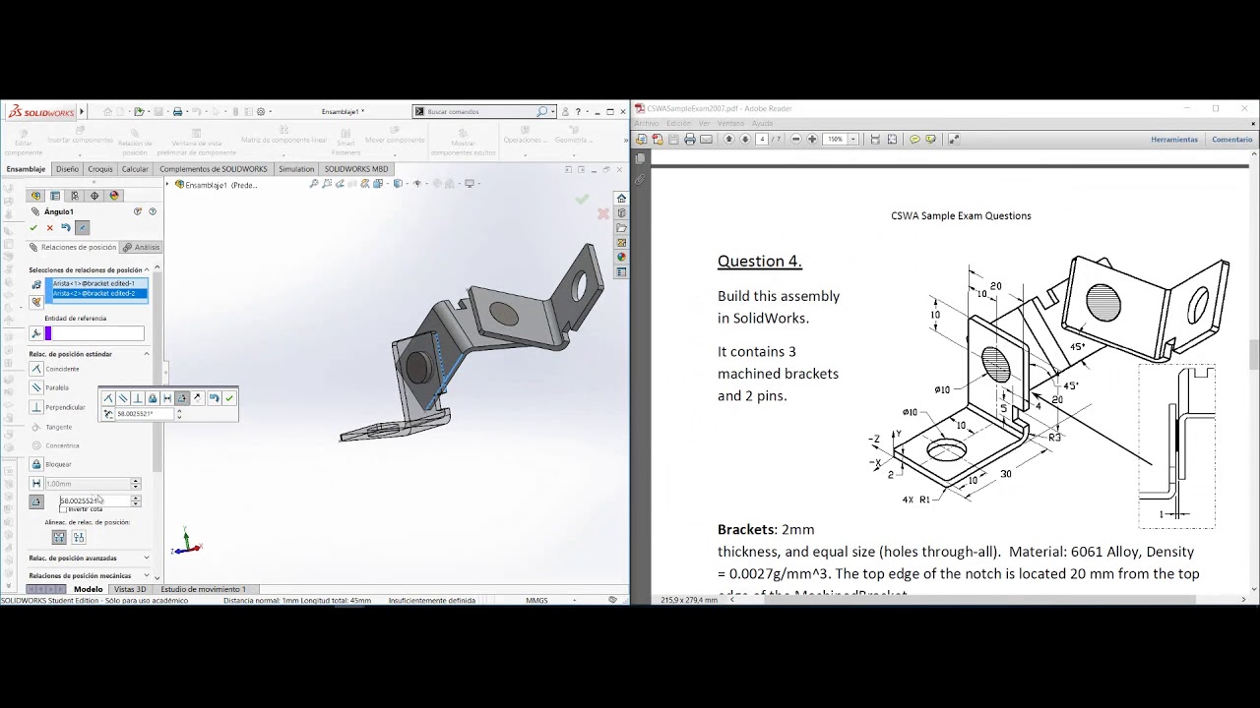Open the 150% zoom dropdown in Reader
Image resolution: width=1260 pixels, height=708 pixels.
[853, 139]
